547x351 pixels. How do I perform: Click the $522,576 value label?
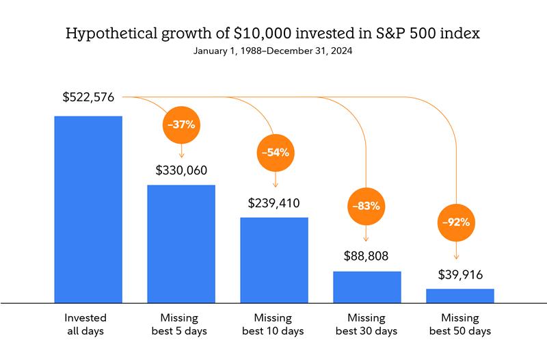pyautogui.click(x=88, y=98)
